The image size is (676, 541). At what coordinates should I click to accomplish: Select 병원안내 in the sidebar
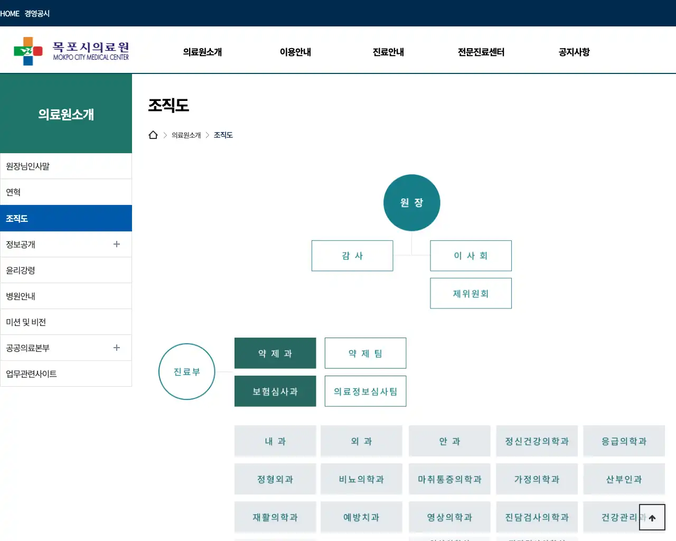click(x=20, y=296)
